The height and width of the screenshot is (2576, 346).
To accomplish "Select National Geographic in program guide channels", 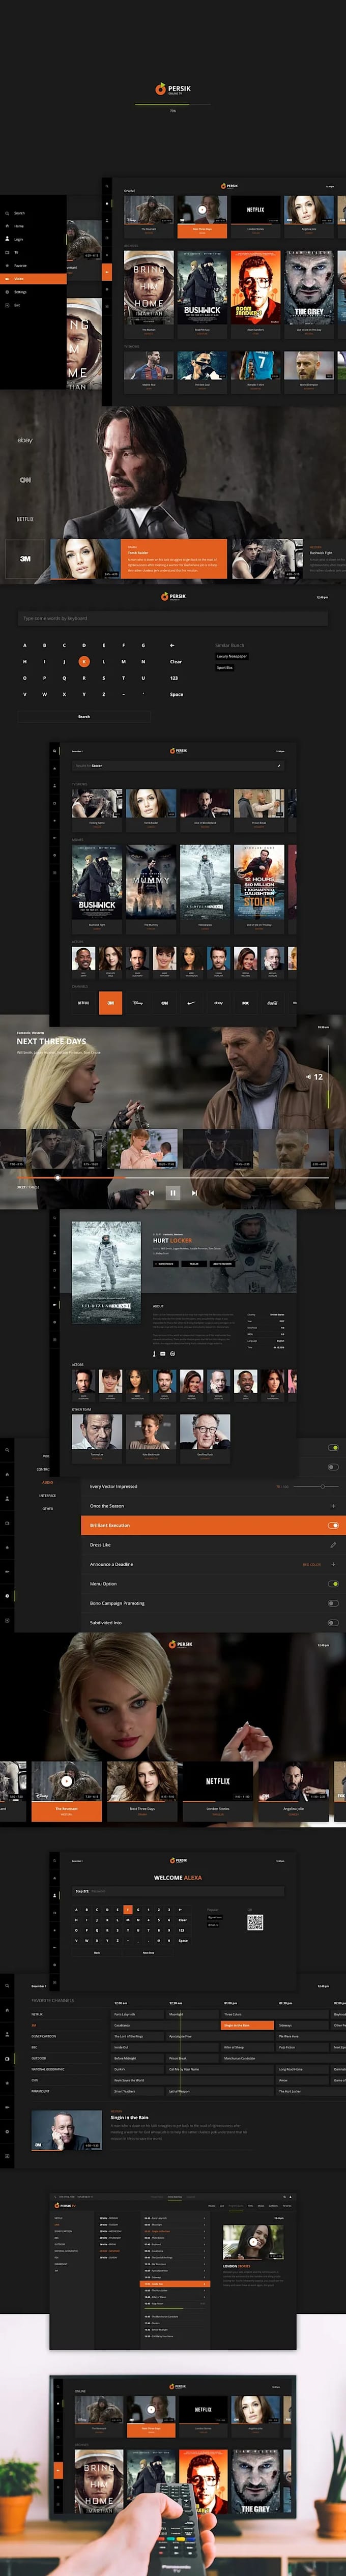I will (47, 2069).
